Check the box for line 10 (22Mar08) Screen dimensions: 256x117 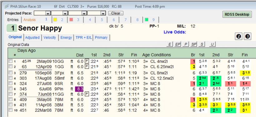coord(10,110)
